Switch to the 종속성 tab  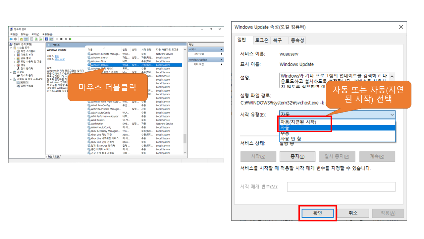[x=297, y=40]
